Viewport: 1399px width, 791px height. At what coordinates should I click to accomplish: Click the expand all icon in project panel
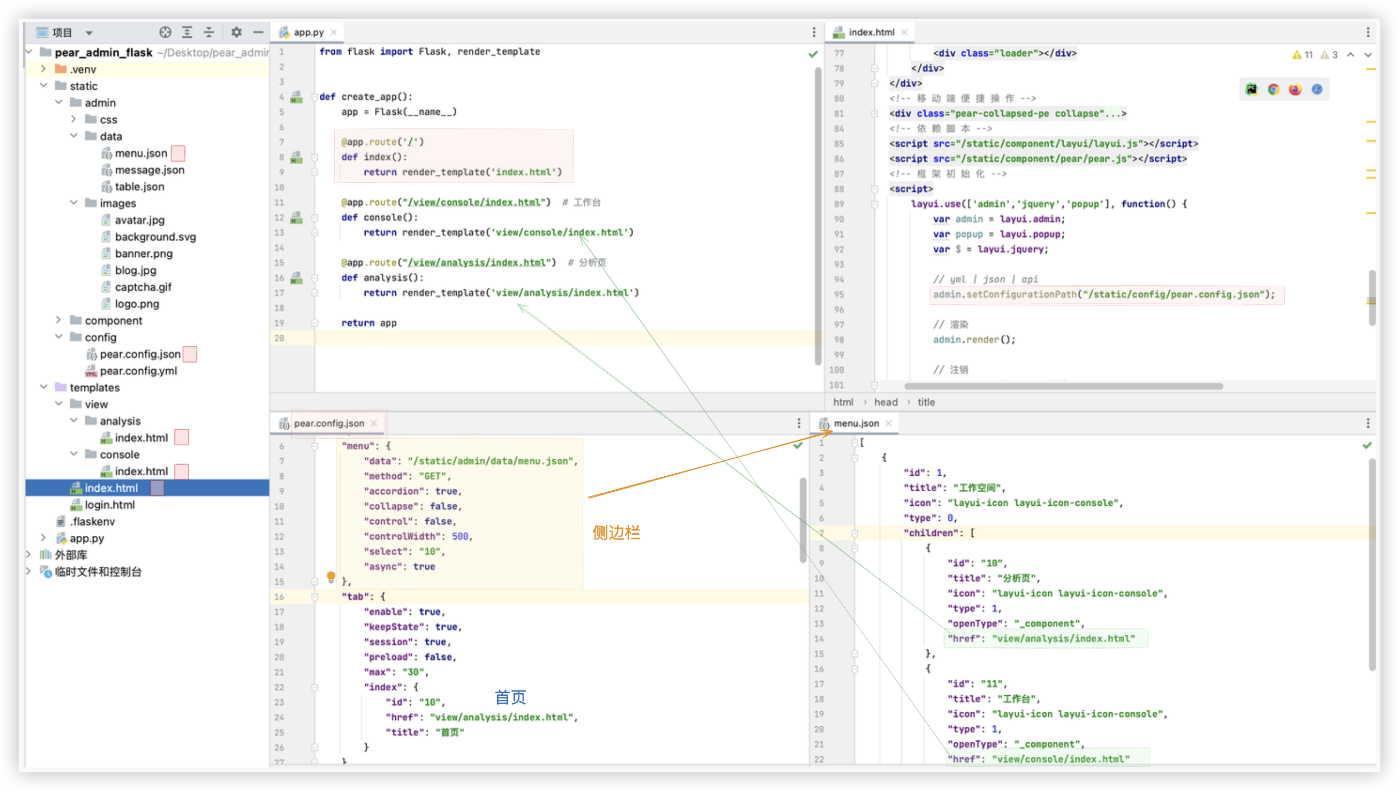coord(187,33)
